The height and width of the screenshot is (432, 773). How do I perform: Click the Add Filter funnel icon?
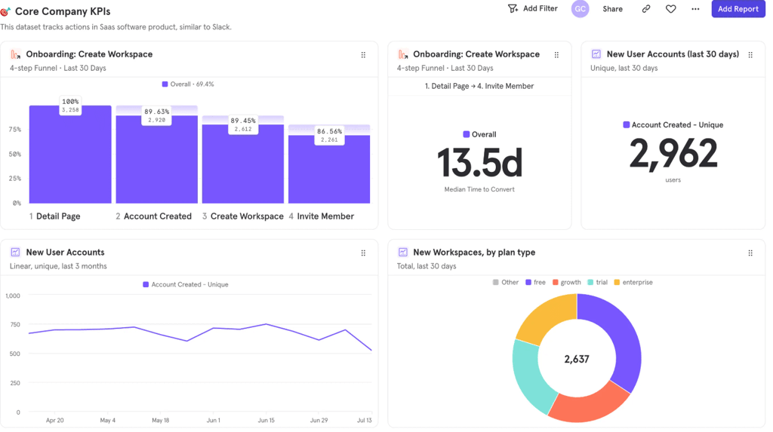(513, 8)
